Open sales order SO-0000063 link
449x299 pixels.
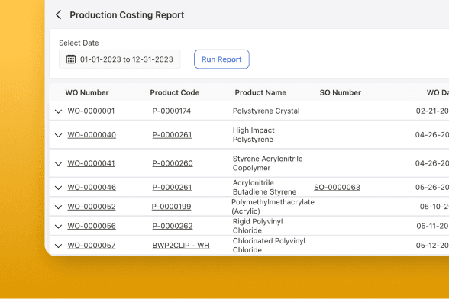337,188
